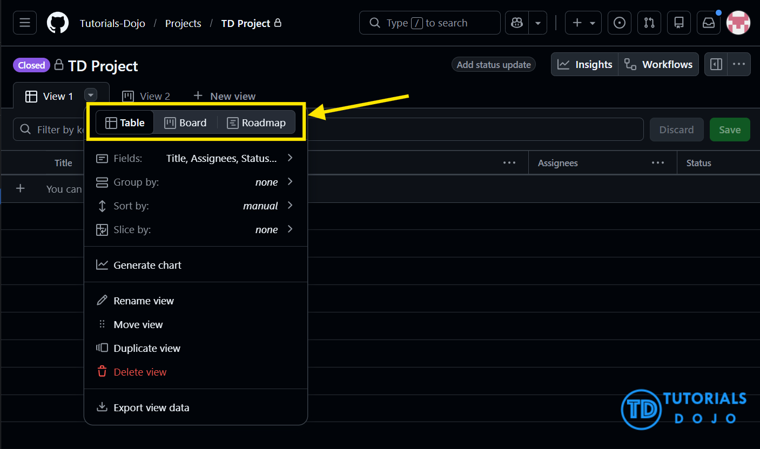Open the View 1 dropdown menu

90,96
